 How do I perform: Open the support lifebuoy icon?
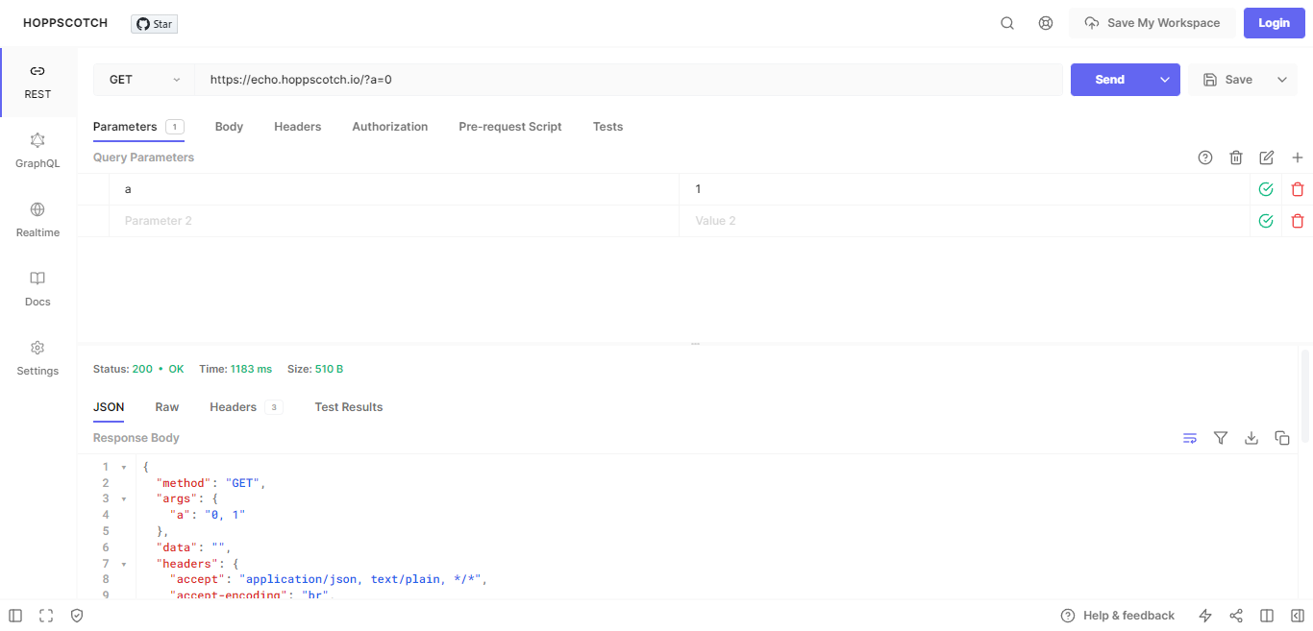click(x=1046, y=23)
